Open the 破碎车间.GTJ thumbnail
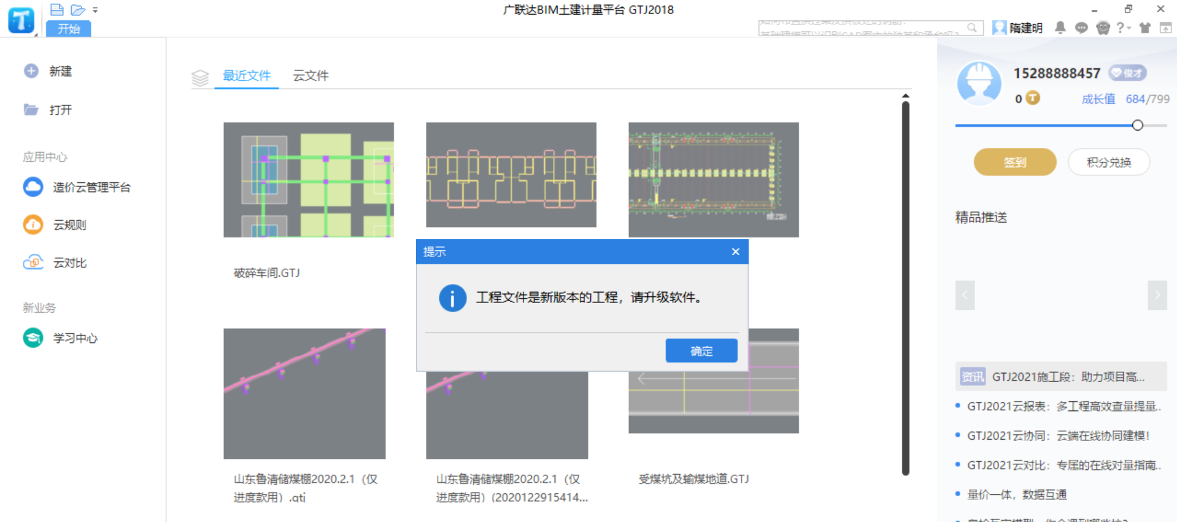 click(309, 180)
